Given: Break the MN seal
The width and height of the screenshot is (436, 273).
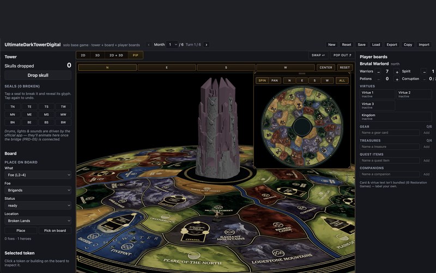Looking at the screenshot, I should click(13, 115).
